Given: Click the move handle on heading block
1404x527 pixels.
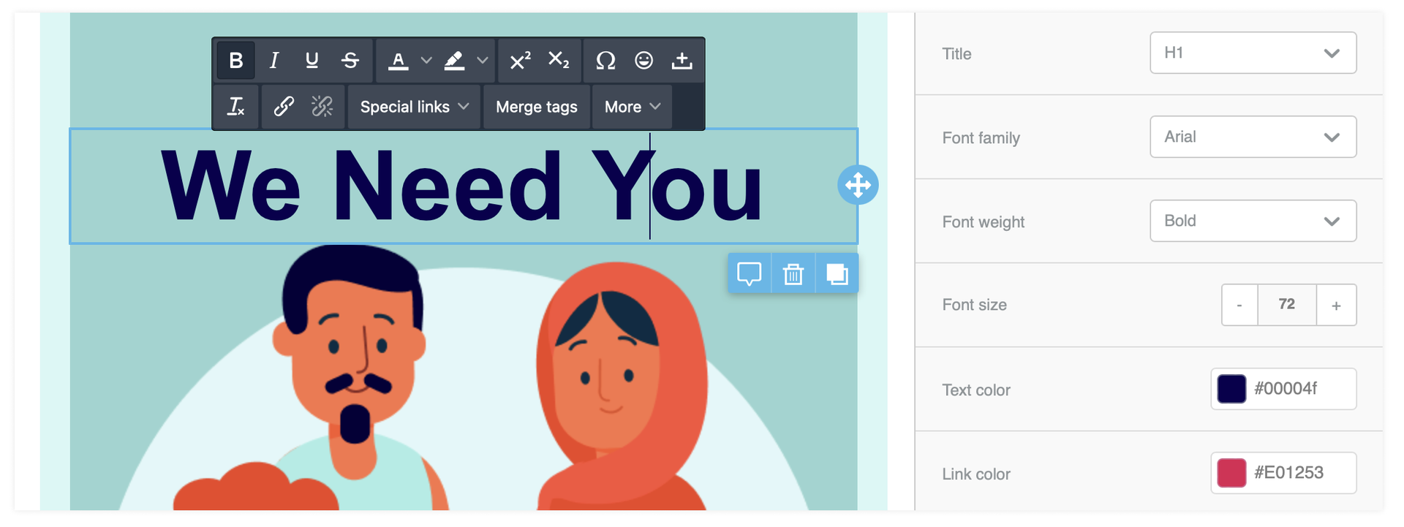Looking at the screenshot, I should tap(858, 185).
